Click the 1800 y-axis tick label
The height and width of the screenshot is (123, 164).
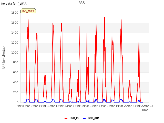pyautogui.click(x=15, y=13)
